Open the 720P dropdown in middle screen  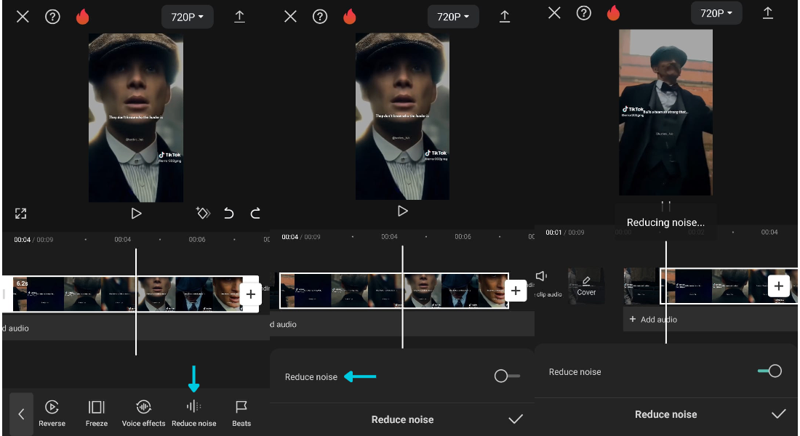click(453, 17)
